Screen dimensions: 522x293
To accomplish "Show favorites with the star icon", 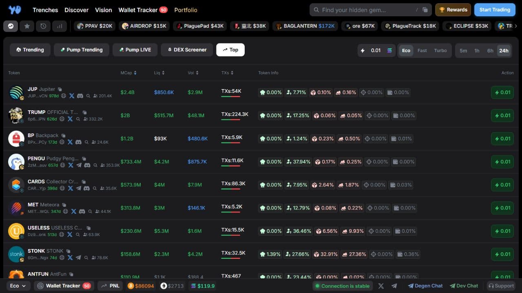I will (27, 26).
